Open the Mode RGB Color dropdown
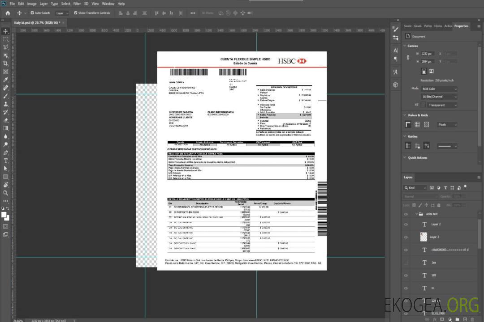The image size is (484, 322). point(439,89)
